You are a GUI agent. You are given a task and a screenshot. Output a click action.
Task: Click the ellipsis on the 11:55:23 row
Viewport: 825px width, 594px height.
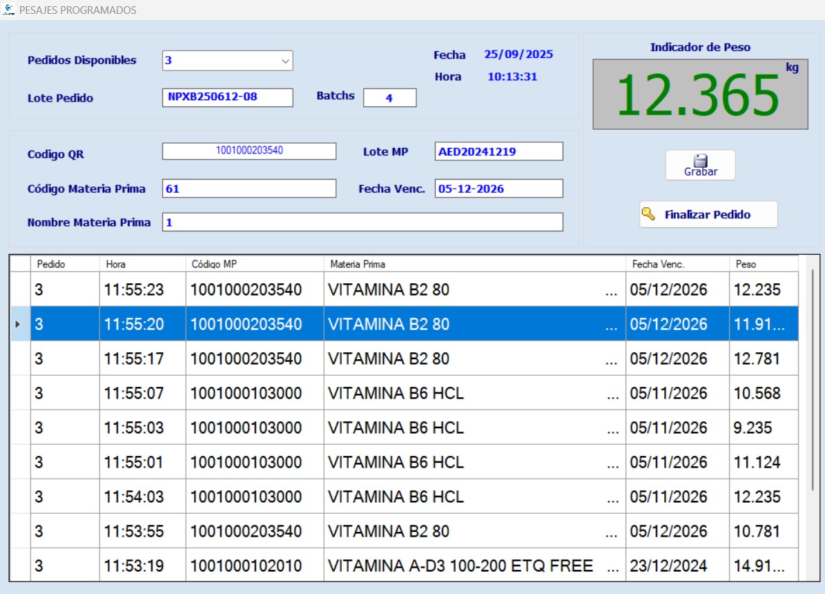(x=611, y=290)
